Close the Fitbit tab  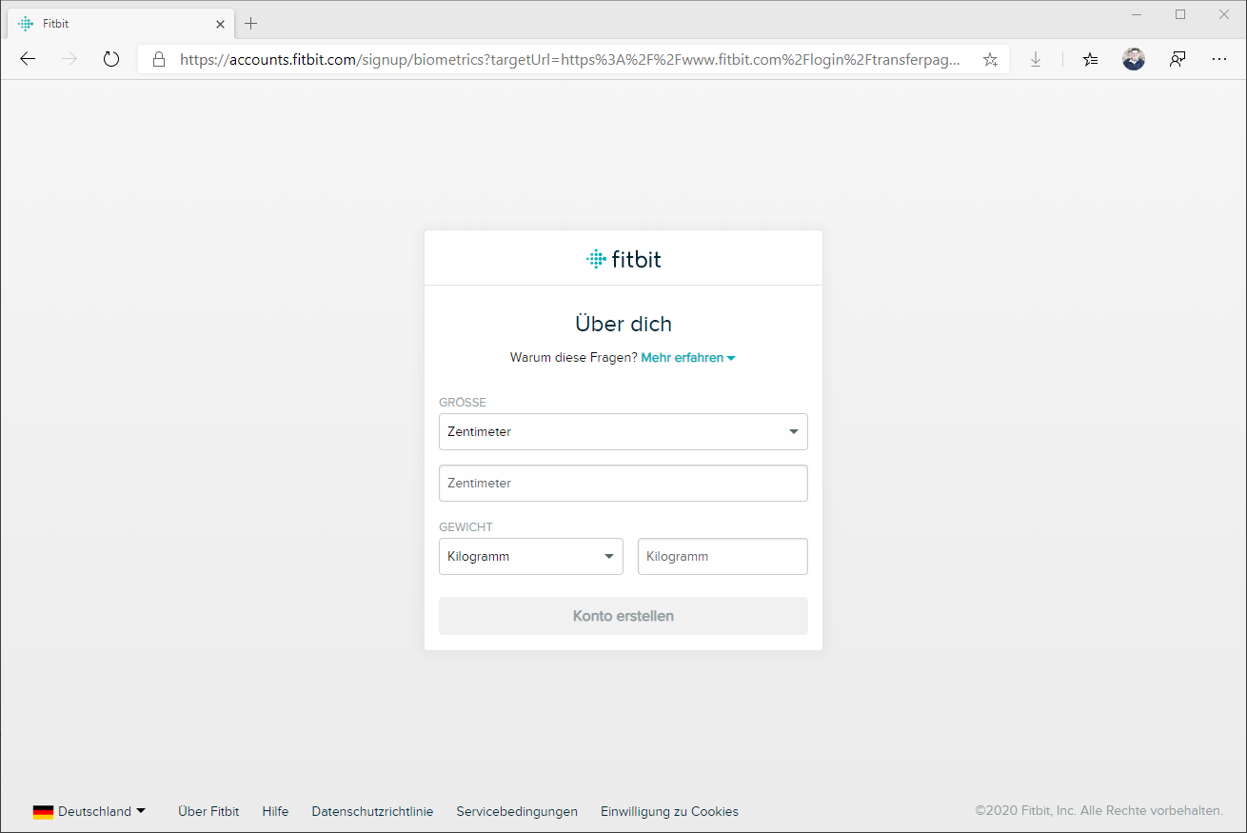(x=220, y=24)
